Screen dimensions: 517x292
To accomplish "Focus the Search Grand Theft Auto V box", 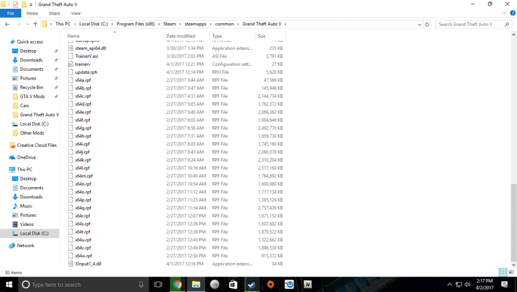I will [474, 24].
